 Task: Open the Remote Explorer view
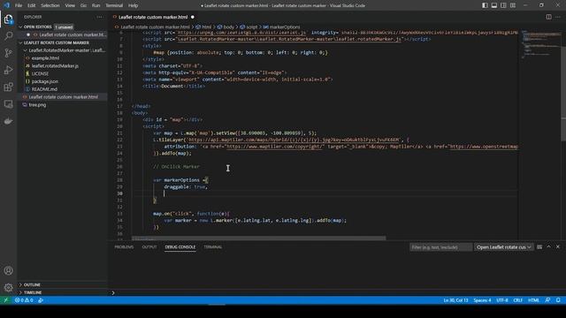pyautogui.click(x=8, y=104)
